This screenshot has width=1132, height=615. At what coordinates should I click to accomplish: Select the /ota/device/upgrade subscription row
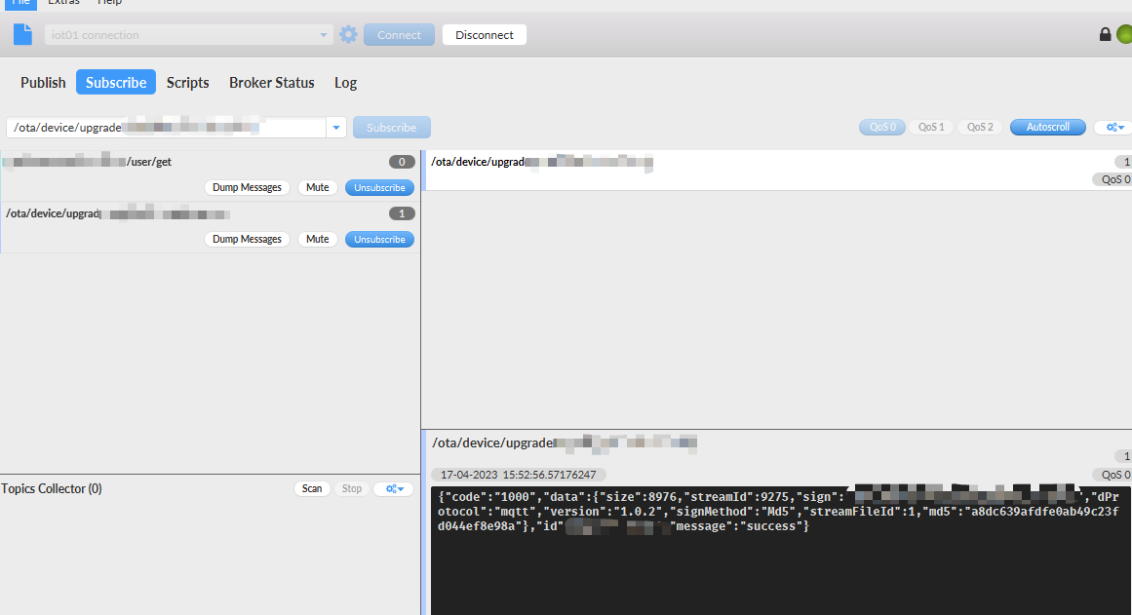210,227
